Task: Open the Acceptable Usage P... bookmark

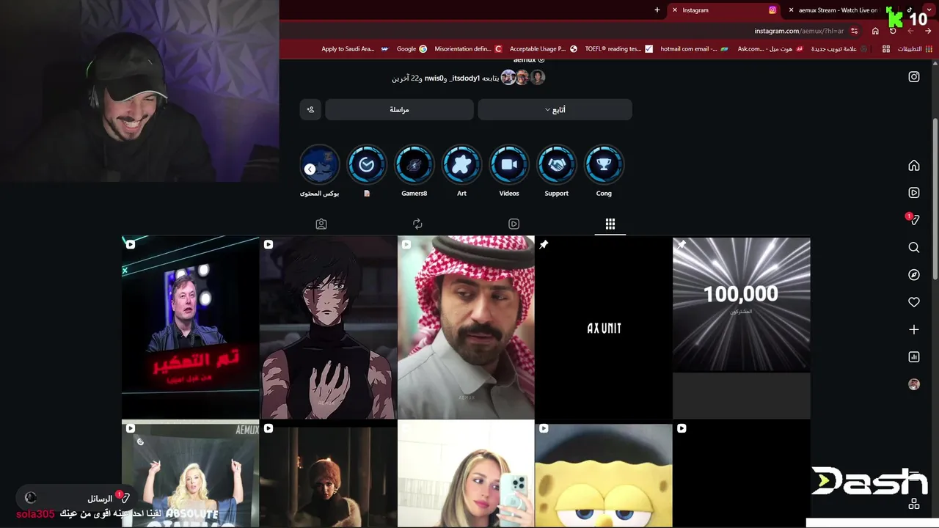Action: click(543, 49)
